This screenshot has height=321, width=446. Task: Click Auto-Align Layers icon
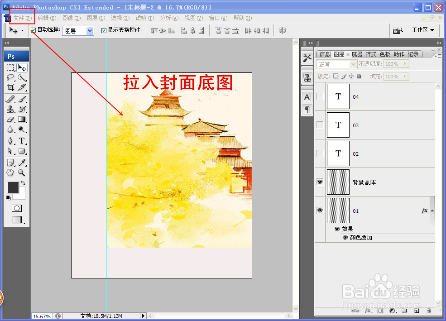coord(282,30)
